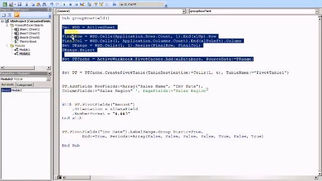Click the code window scroll up arrow

tap(320, 19)
